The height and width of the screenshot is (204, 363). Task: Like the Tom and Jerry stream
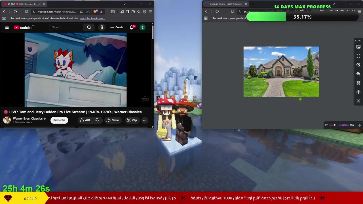pos(85,120)
